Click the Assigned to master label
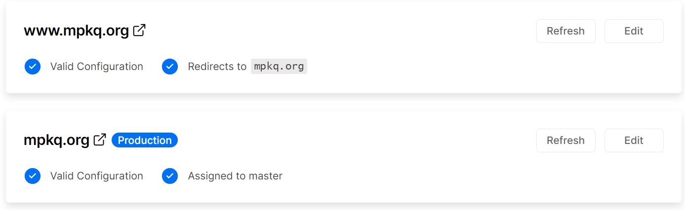 coord(235,176)
